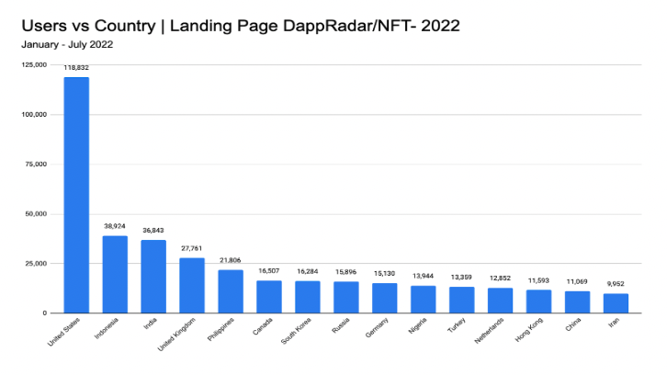Viewport: 667px width, 375px height.
Task: Select the South Korea bar
Action: click(308, 297)
